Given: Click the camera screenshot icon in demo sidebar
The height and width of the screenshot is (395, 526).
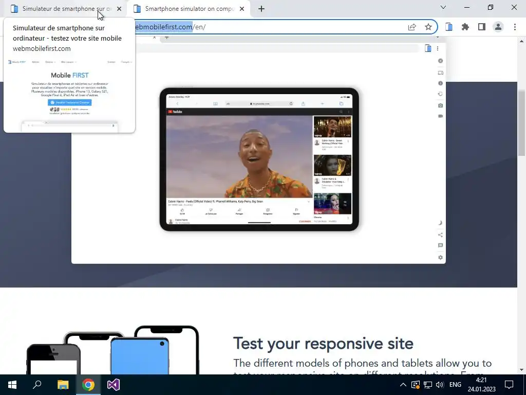Looking at the screenshot, I should (x=440, y=105).
